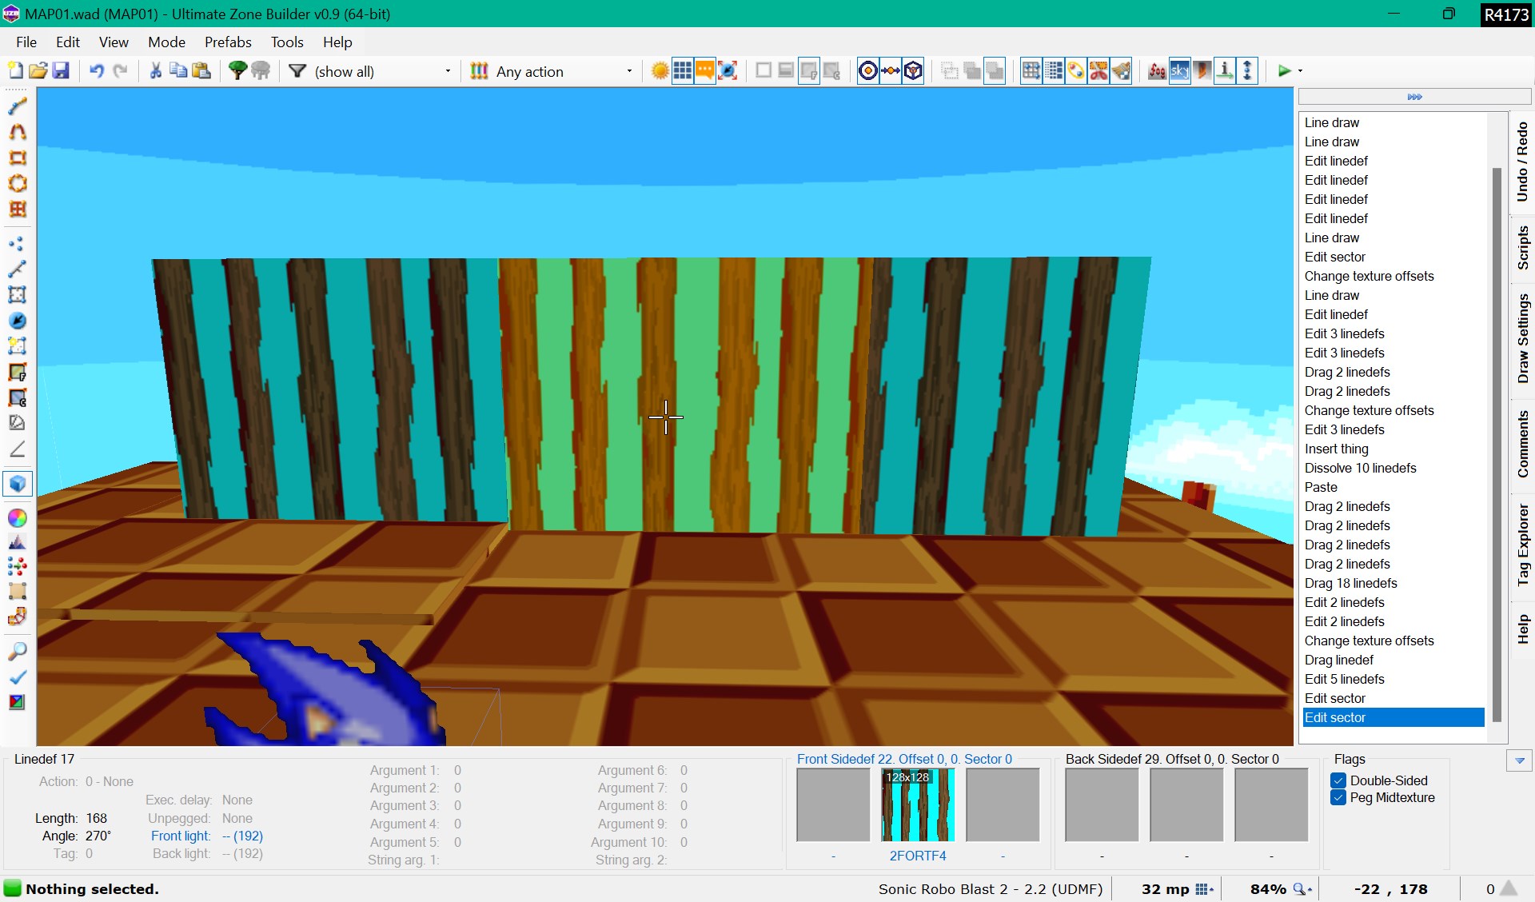Open the Help menu
This screenshot has width=1535, height=902.
(337, 42)
